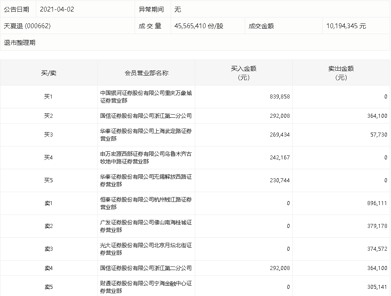
Task: Click the 卖出金额 column header
Action: 341,73
